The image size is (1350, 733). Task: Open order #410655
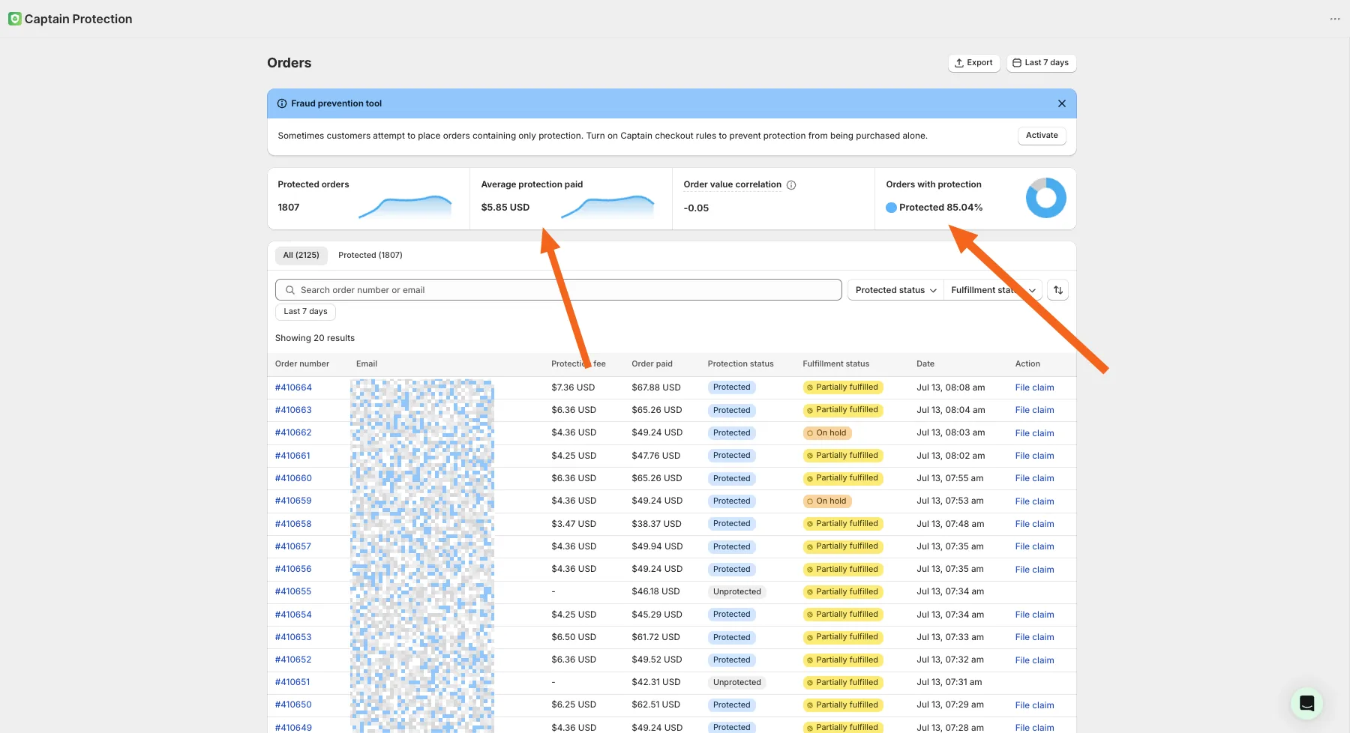[x=293, y=591]
